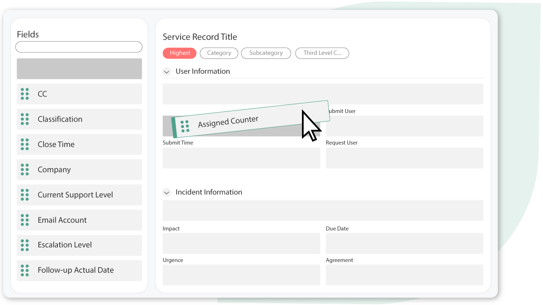Select the Current Support Level label
Viewport: 543px width, 305px height.
click(x=75, y=195)
